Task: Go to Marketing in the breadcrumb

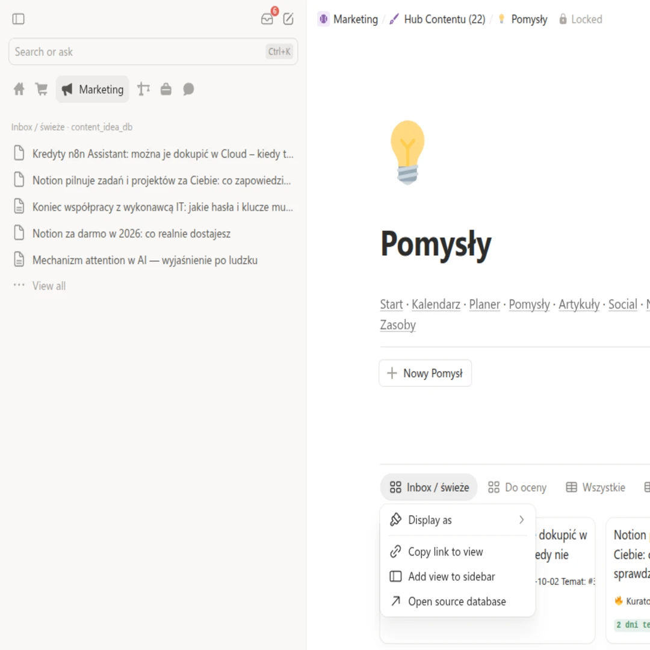Action: pyautogui.click(x=348, y=19)
